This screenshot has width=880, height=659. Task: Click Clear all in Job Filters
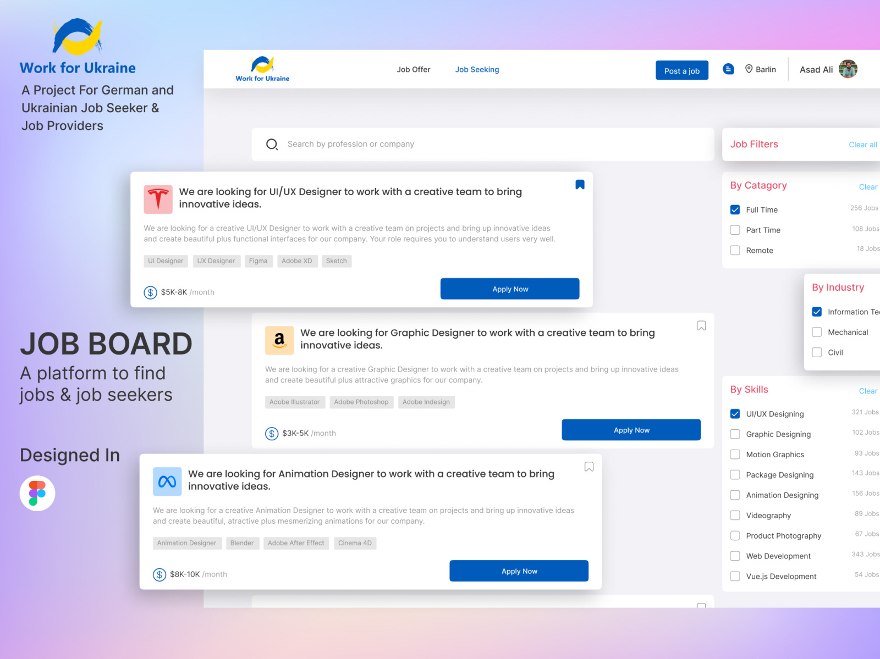863,145
